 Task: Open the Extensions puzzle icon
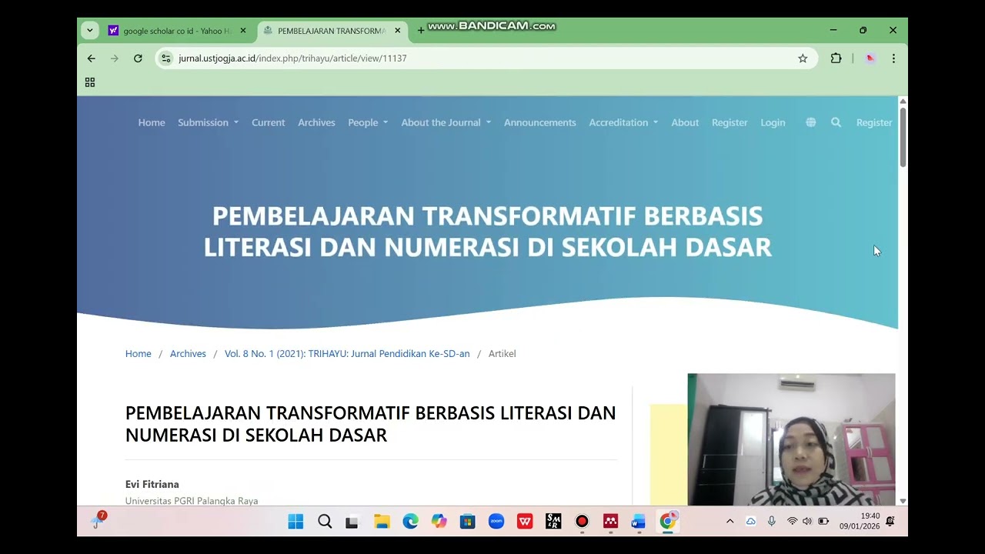point(836,58)
